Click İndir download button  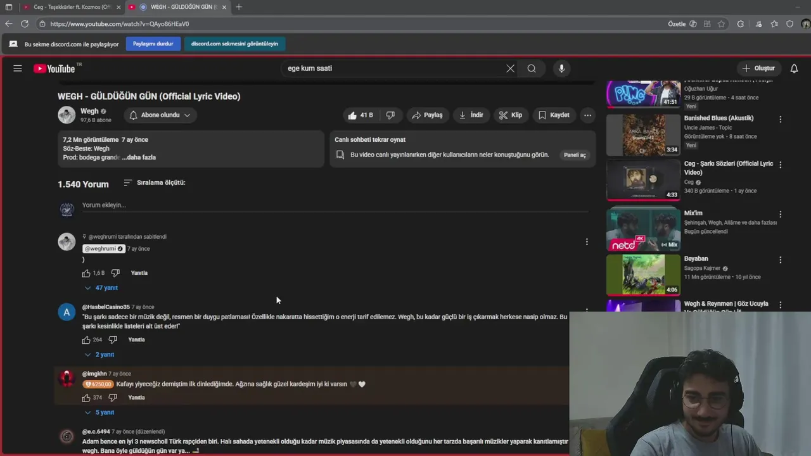(471, 115)
